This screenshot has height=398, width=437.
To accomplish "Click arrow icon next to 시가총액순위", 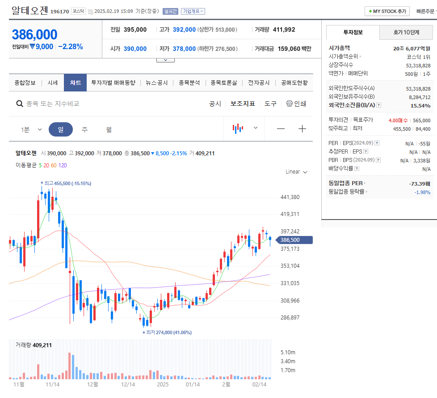I will tap(360, 57).
